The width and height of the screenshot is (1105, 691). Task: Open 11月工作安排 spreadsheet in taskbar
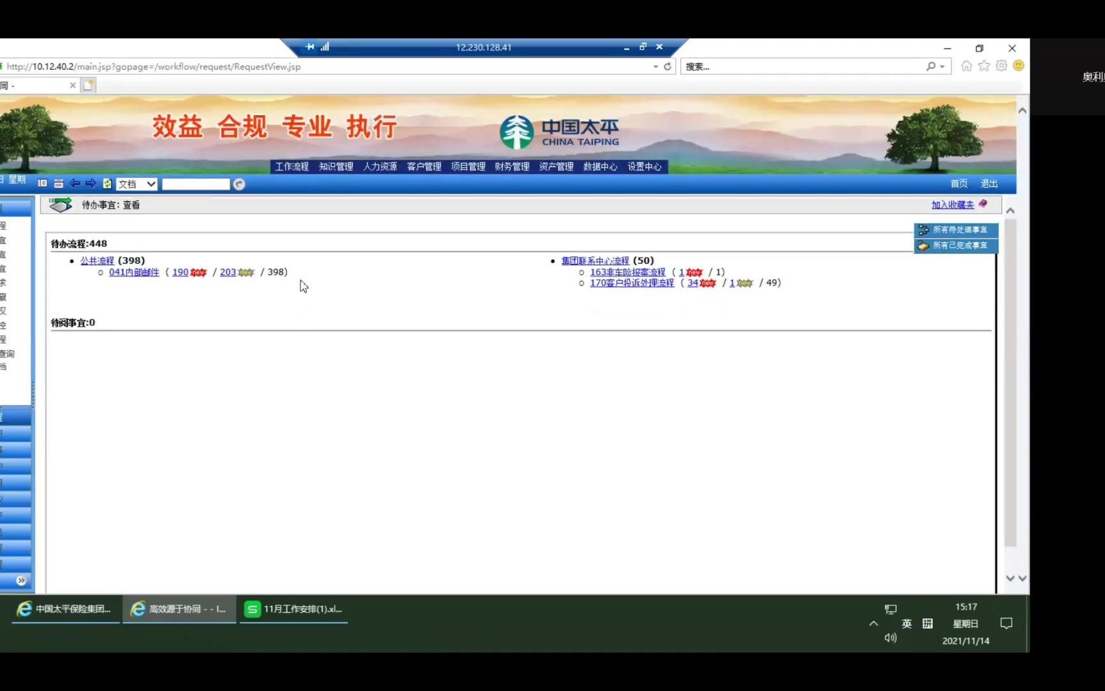point(294,609)
